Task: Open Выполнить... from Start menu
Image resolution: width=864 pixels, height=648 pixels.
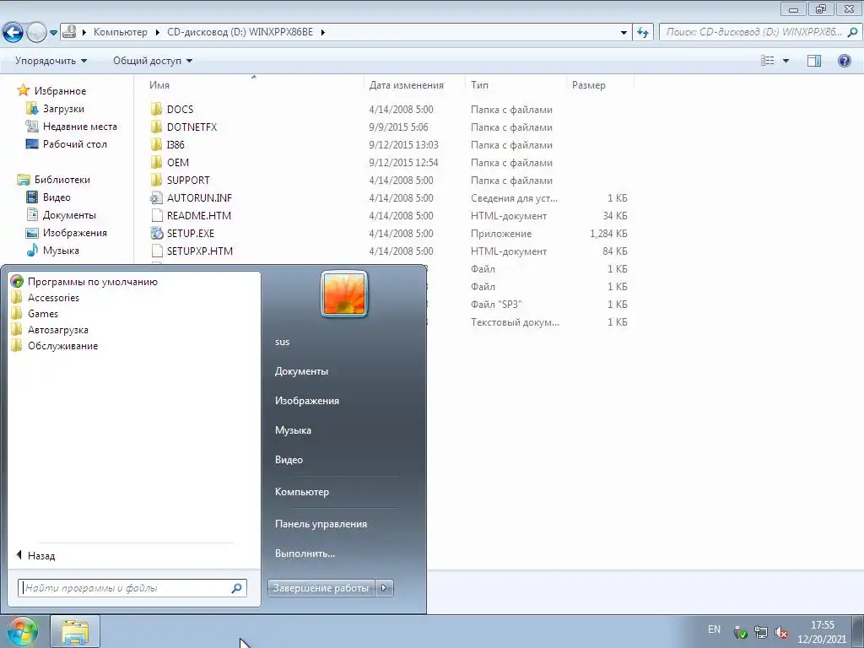Action: pyautogui.click(x=305, y=553)
